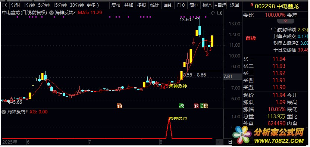
Task: Add stock with +自选 button
Action: 220,5
